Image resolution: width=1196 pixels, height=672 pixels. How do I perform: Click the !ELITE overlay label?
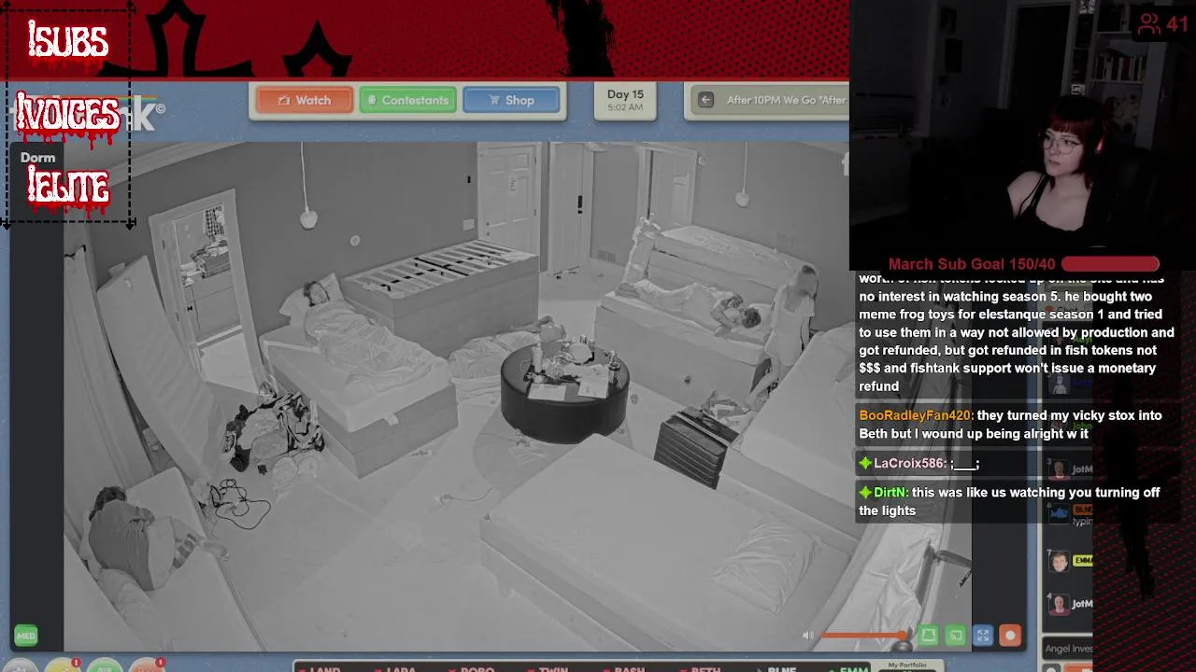[68, 187]
